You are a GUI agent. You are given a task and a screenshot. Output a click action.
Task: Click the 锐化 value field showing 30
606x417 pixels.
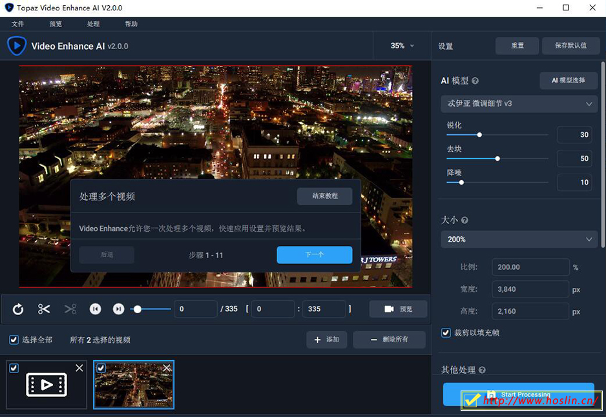click(574, 135)
